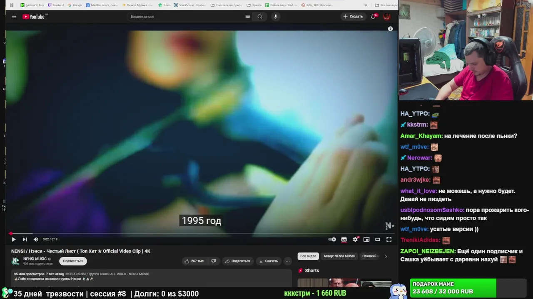This screenshot has width=533, height=299.
Task: Select the Все видео chip
Action: click(x=308, y=256)
